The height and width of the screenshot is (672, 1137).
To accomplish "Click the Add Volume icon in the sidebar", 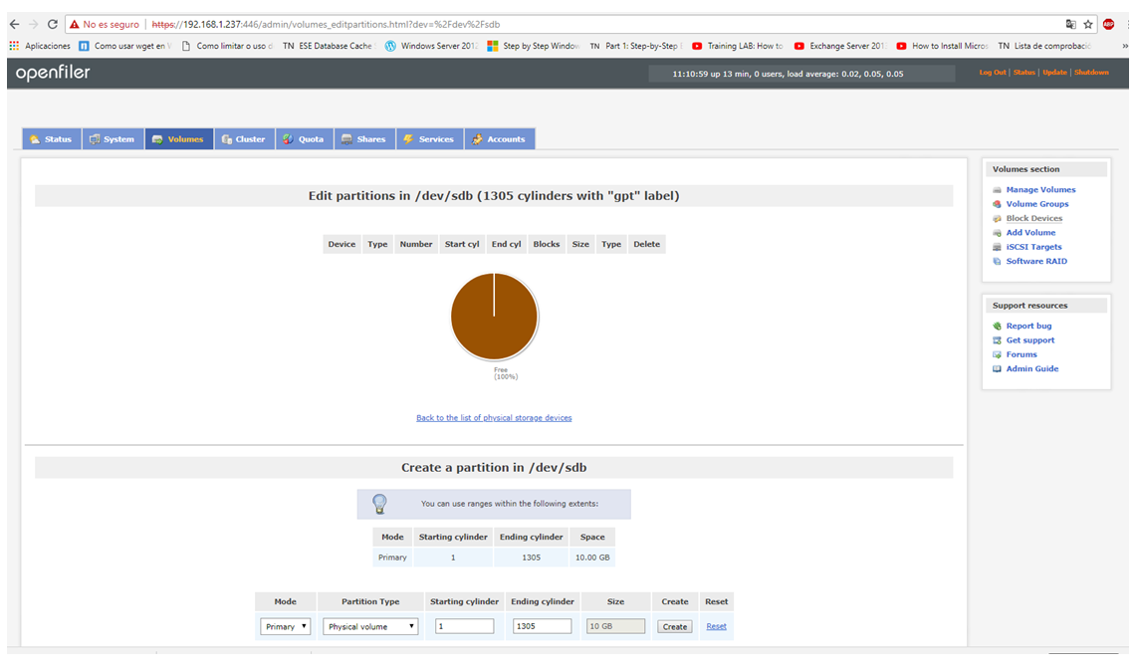I will coord(997,233).
